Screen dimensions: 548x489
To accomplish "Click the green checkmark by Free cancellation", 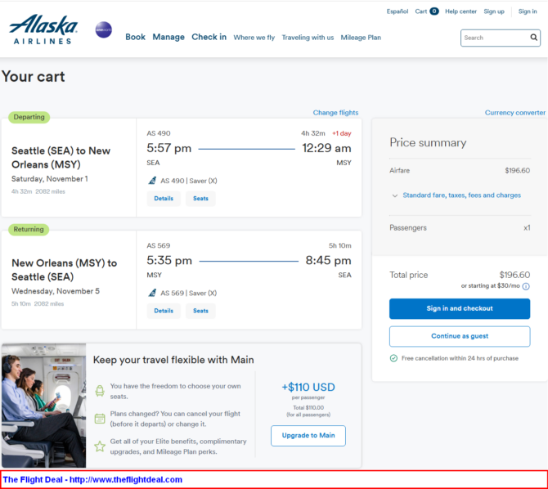I will [x=393, y=358].
